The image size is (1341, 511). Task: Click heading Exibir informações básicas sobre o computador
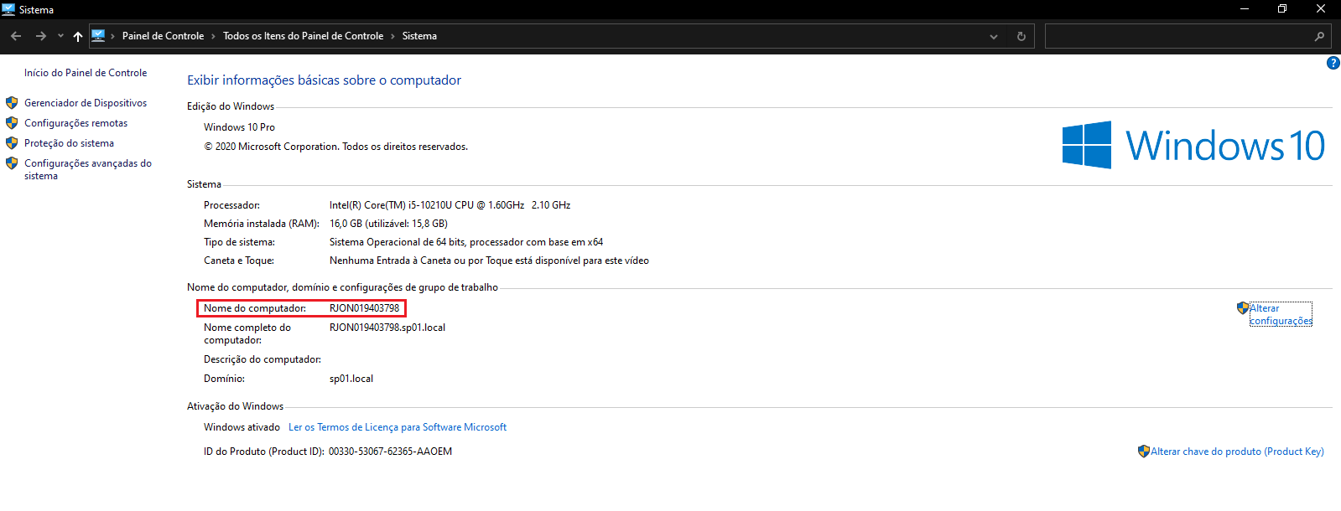[x=324, y=80]
